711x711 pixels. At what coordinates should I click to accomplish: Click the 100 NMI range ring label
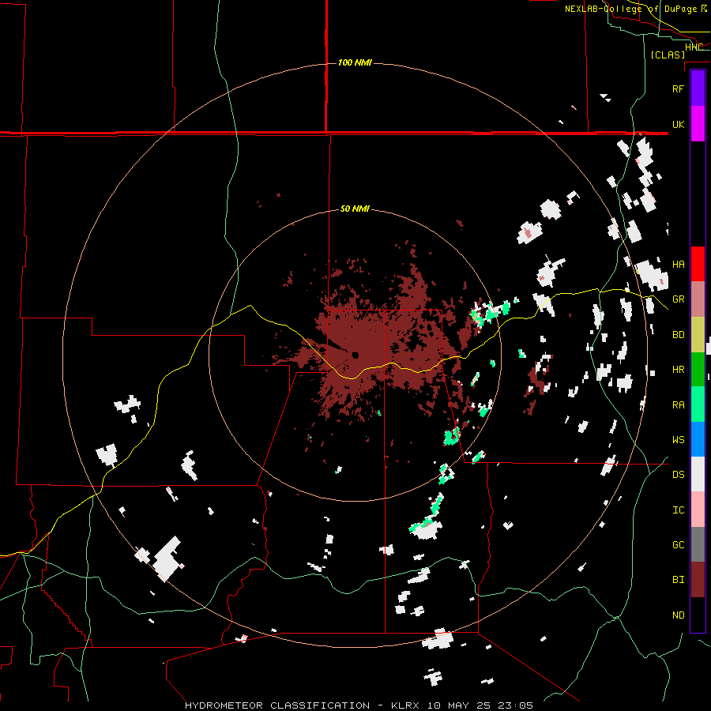pos(355,62)
